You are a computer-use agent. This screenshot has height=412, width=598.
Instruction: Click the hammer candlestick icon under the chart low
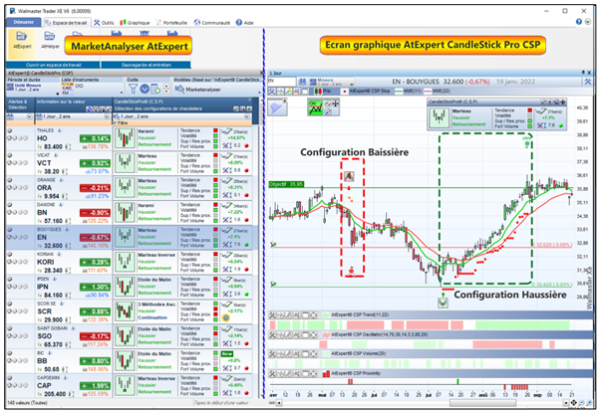click(x=443, y=303)
